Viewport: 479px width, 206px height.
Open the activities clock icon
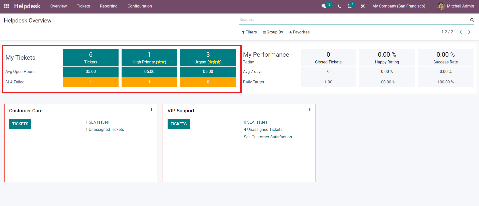click(350, 6)
